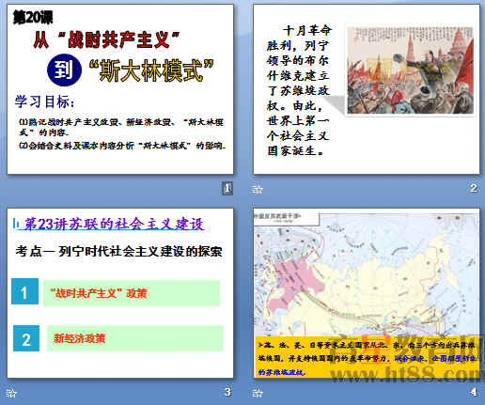Viewport: 485px width, 405px height.
Task: Select the slide 2 thumbnail about 十月革命
Action: coord(367,89)
